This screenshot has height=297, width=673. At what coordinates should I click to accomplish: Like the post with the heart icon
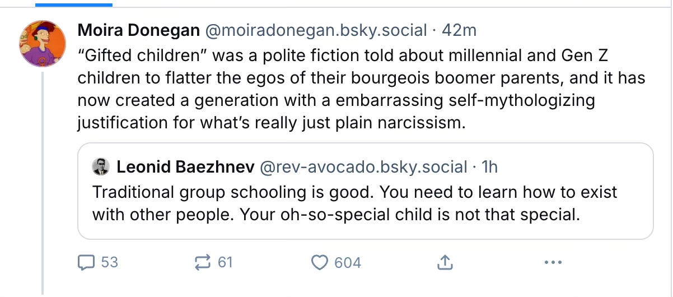click(x=319, y=262)
